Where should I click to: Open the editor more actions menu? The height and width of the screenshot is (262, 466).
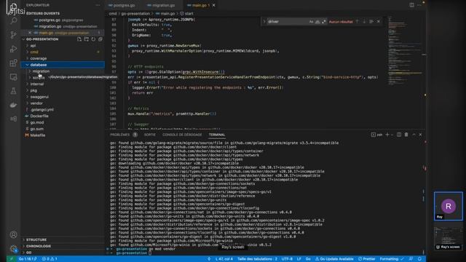coord(419,5)
